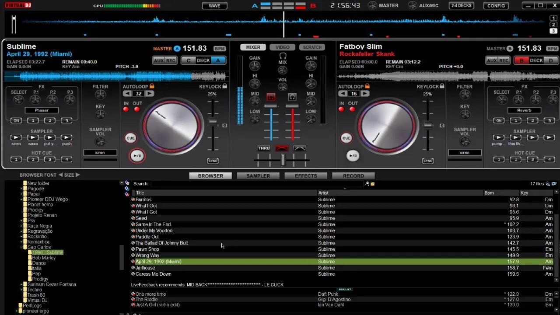
Task: Open the Reverb effect selector
Action: click(524, 110)
